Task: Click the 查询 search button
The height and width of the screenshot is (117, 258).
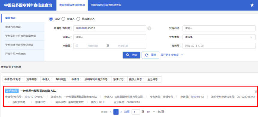Action: [x=131, y=55]
